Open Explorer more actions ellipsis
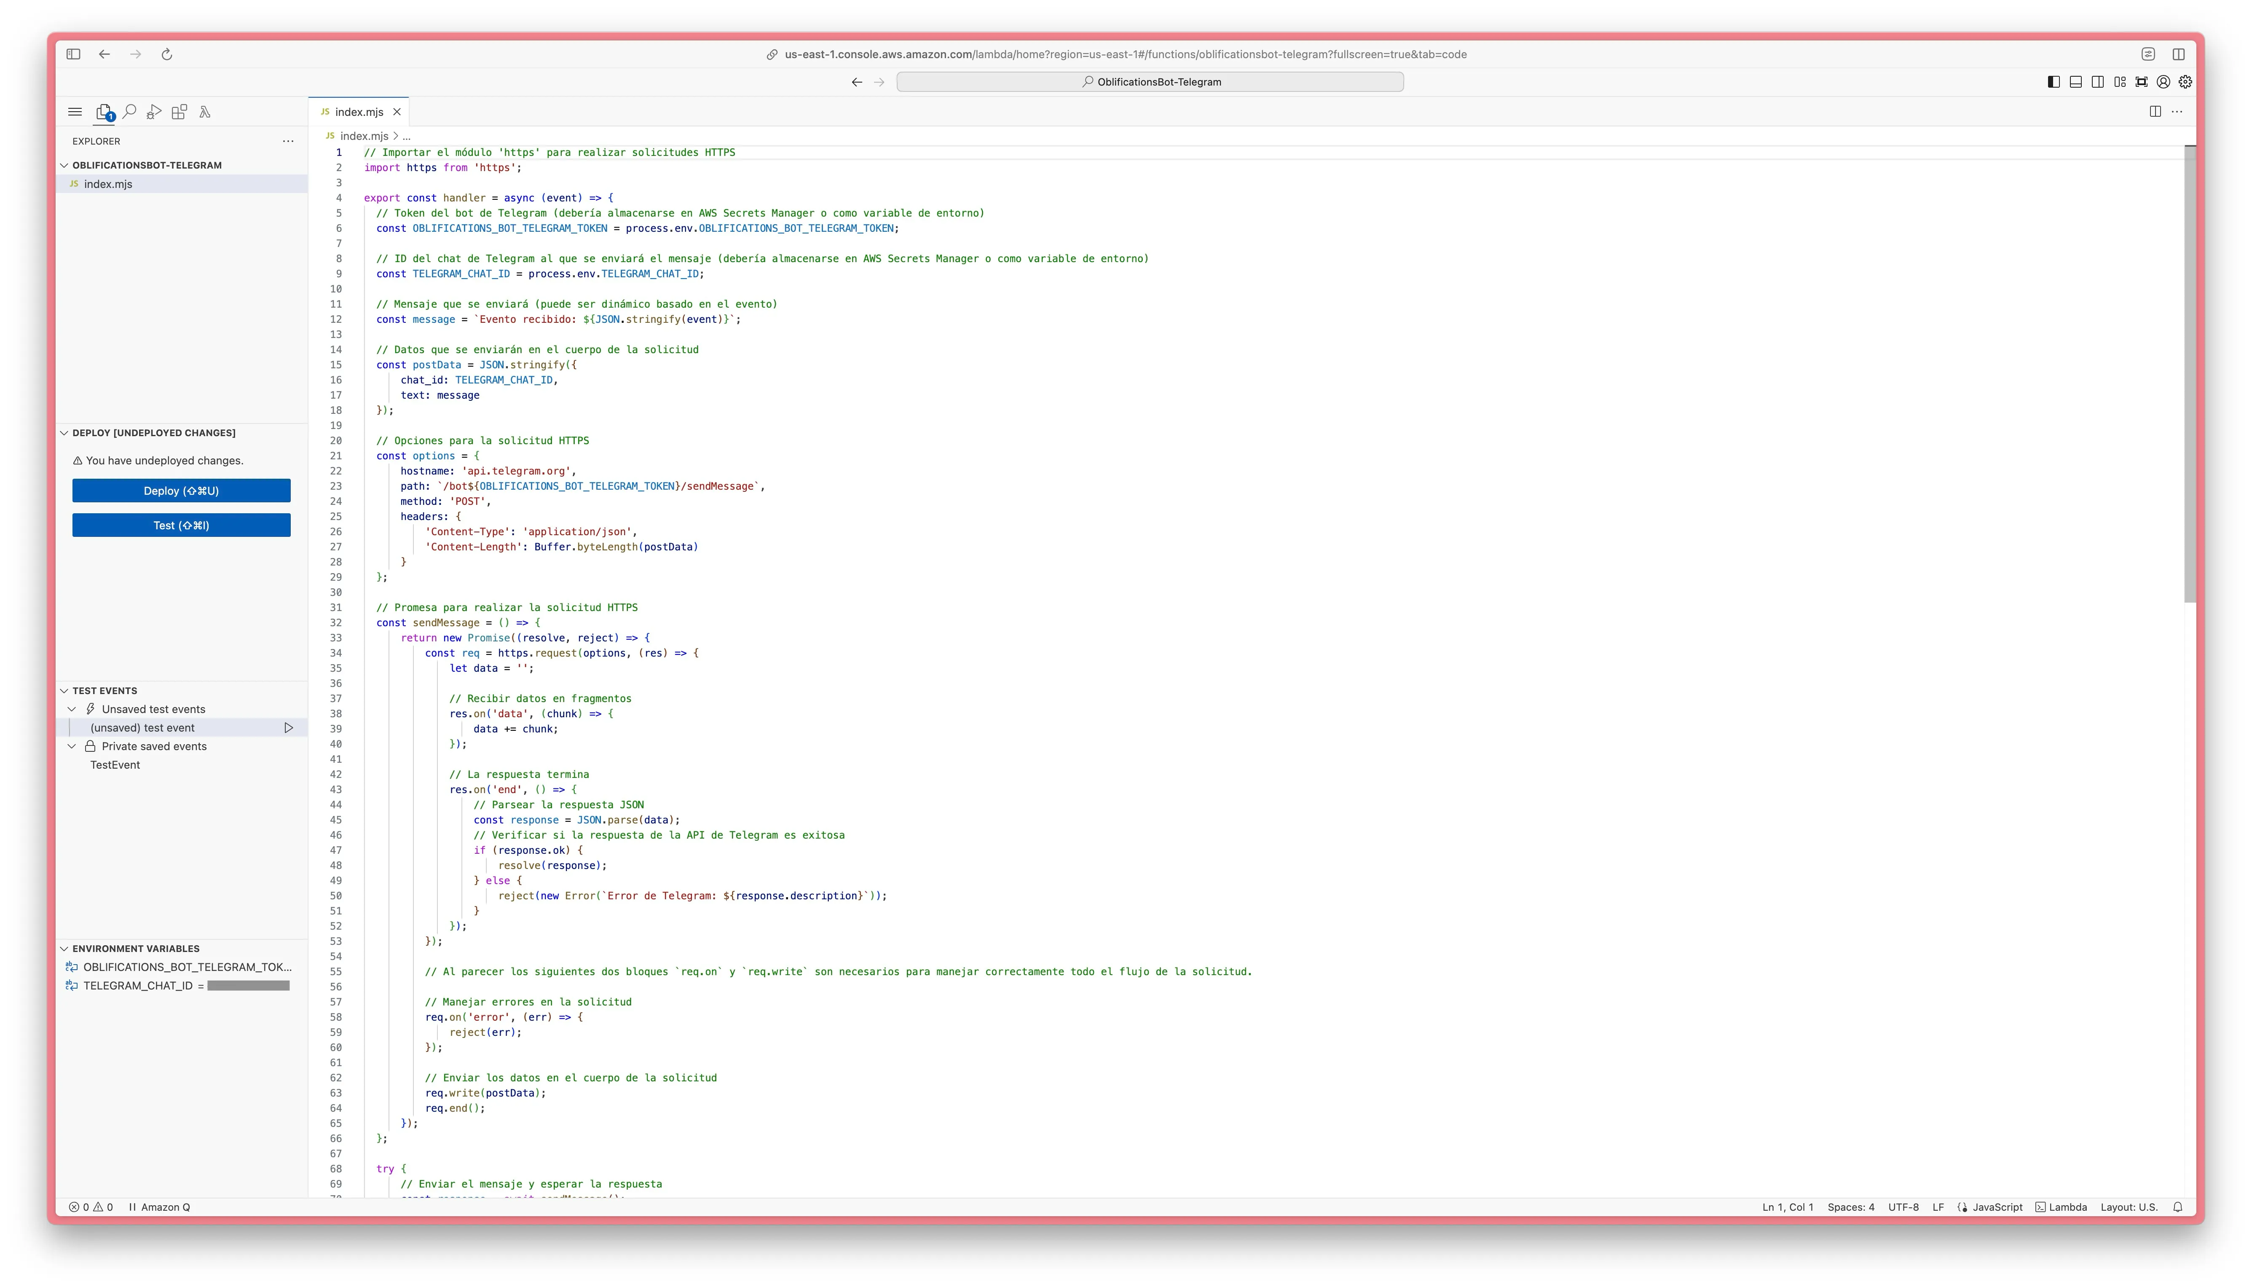The image size is (2252, 1287). click(x=288, y=142)
